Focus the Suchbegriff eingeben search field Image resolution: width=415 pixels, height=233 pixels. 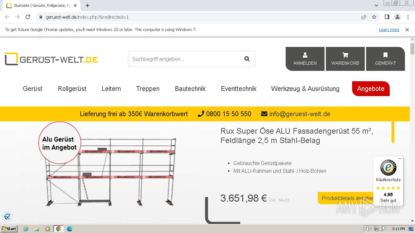tap(185, 59)
